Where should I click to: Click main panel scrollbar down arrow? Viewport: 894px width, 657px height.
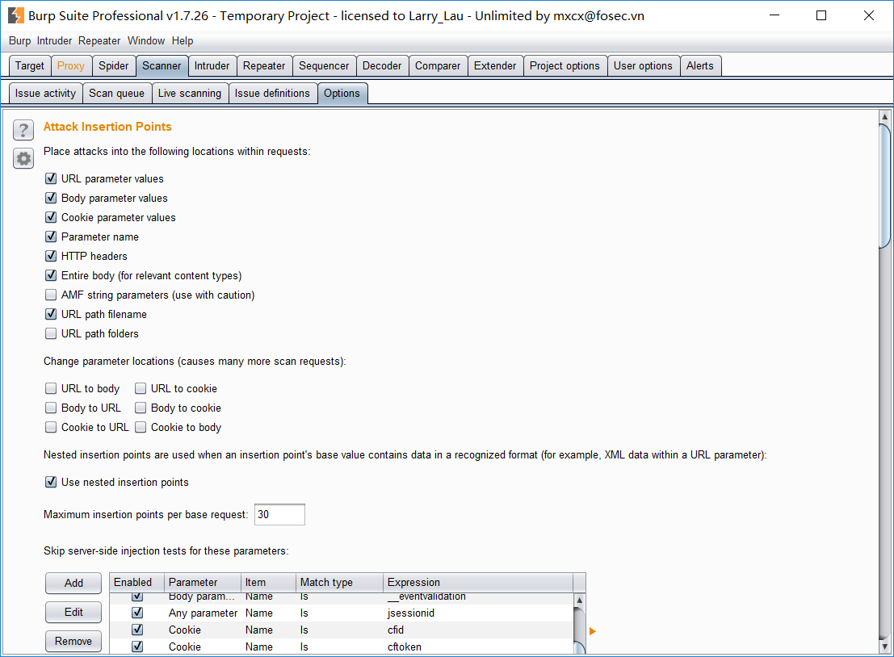click(885, 647)
